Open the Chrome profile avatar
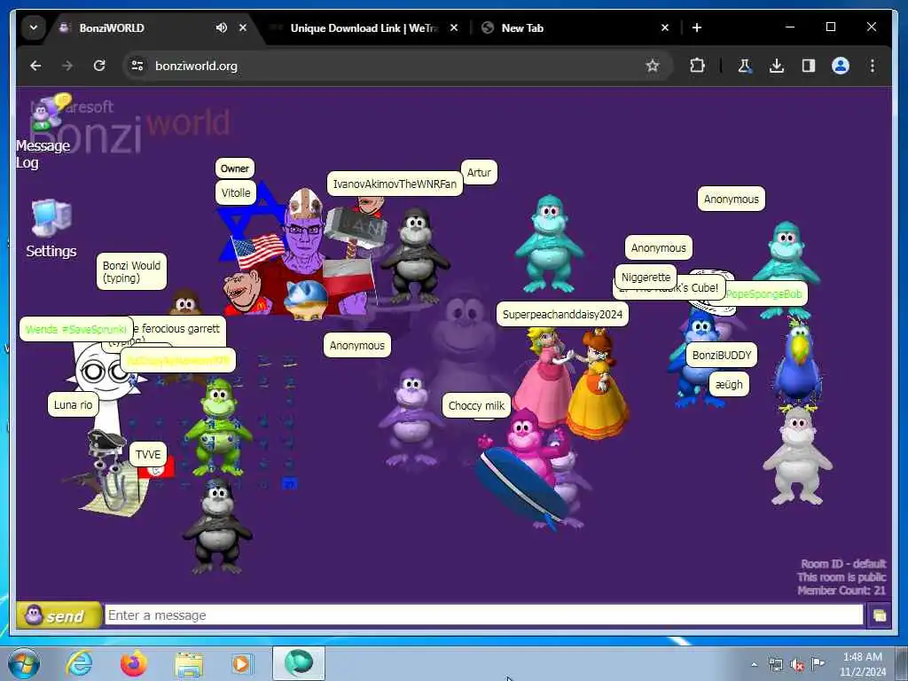This screenshot has height=681, width=908. coord(841,66)
